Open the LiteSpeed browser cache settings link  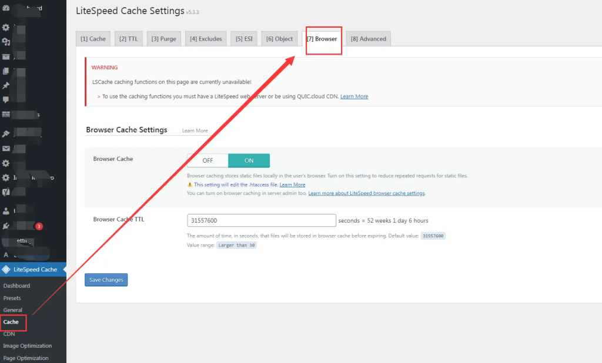366,193
